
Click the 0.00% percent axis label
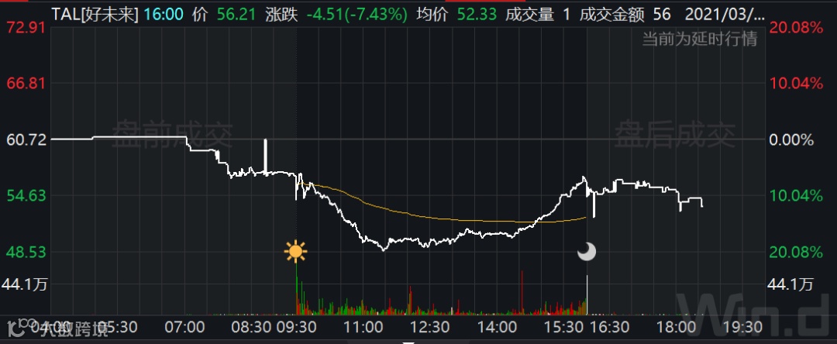pyautogui.click(x=791, y=140)
